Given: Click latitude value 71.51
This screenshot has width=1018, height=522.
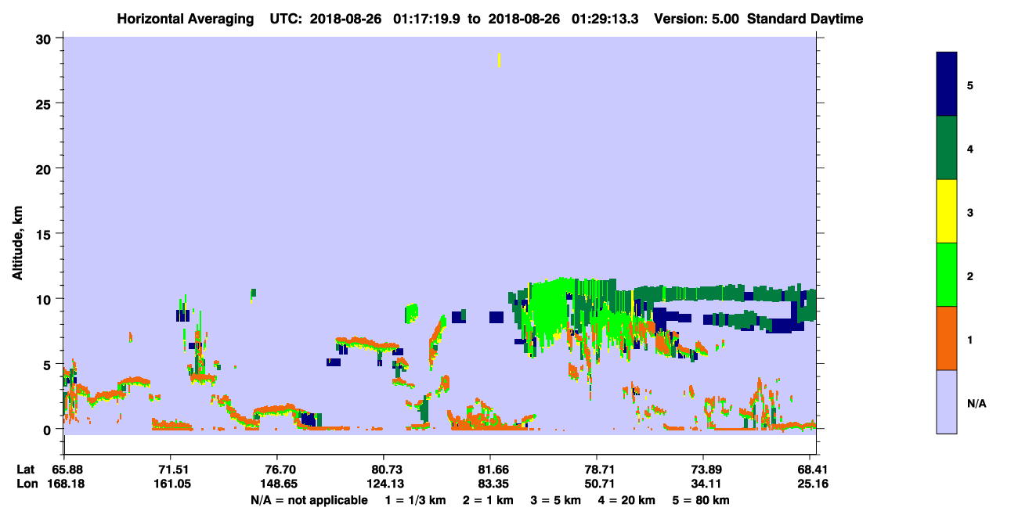Looking at the screenshot, I should click(x=170, y=470).
